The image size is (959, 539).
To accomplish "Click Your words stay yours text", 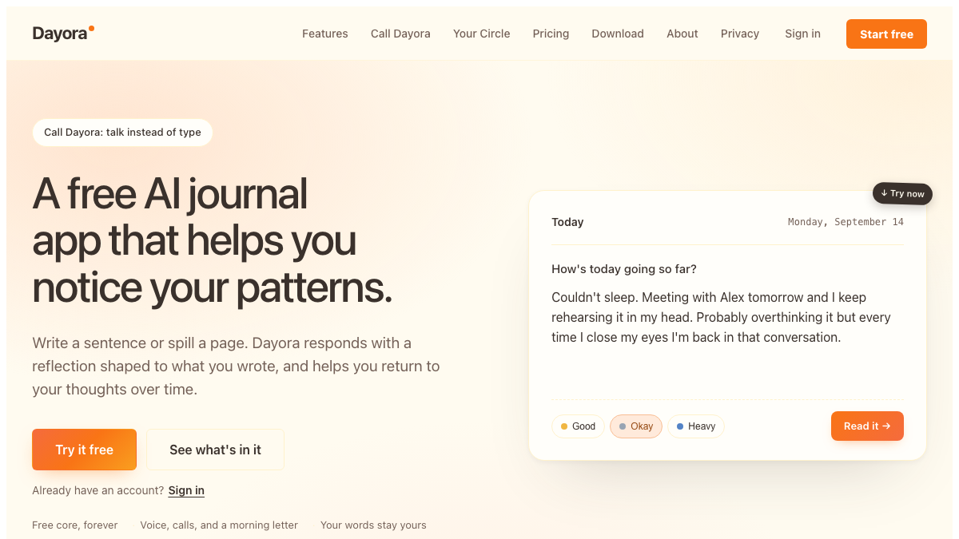I will [373, 525].
